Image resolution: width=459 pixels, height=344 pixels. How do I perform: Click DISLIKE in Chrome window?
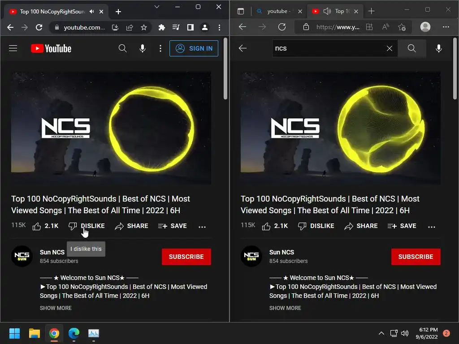pos(87,226)
